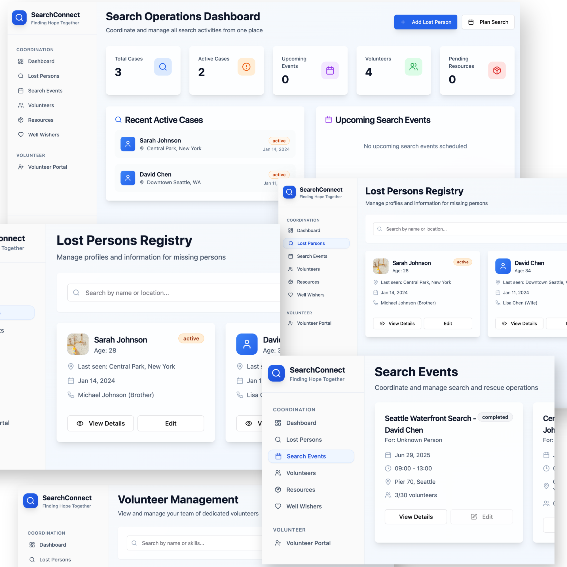
Task: Click David Chen avatar icon in large registry
Action: (247, 344)
